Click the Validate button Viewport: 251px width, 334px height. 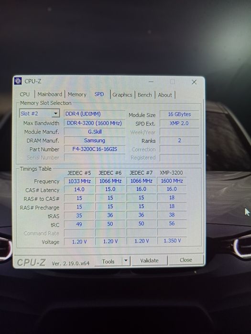(x=149, y=261)
